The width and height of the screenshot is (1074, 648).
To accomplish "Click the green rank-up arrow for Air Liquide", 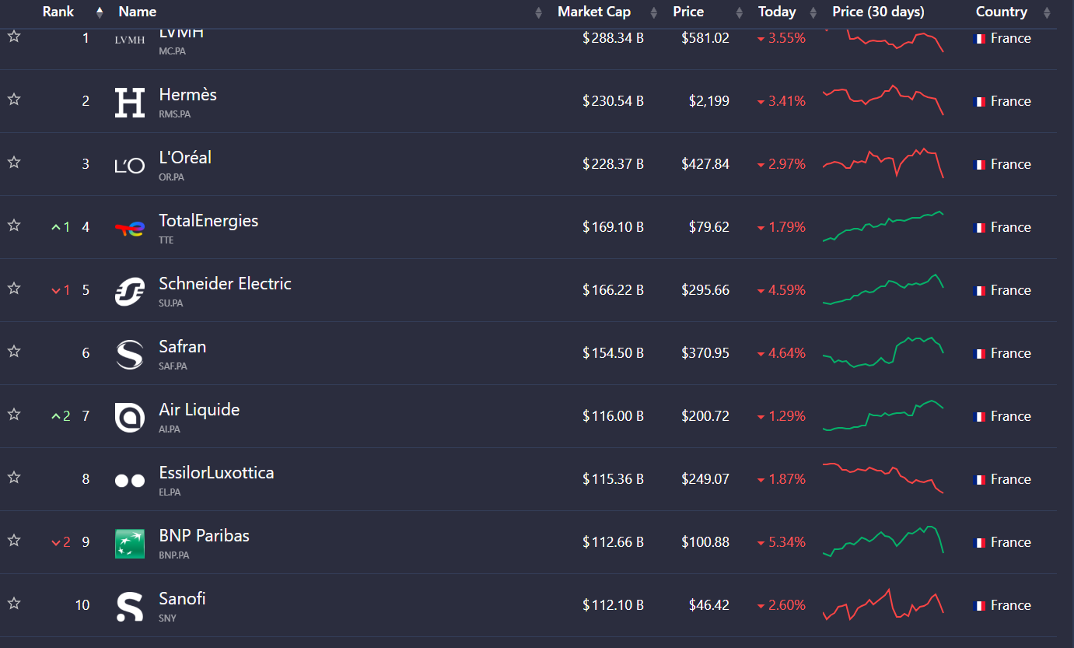I will coord(55,416).
